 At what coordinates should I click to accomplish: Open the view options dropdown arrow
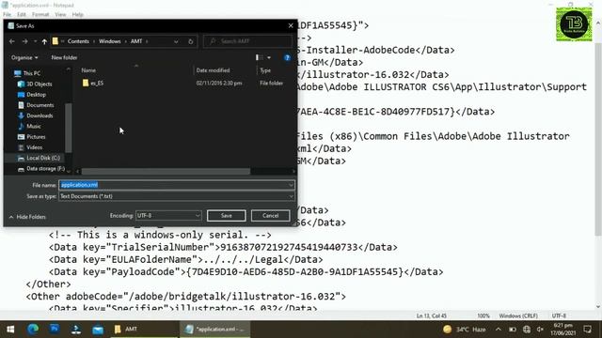point(269,57)
